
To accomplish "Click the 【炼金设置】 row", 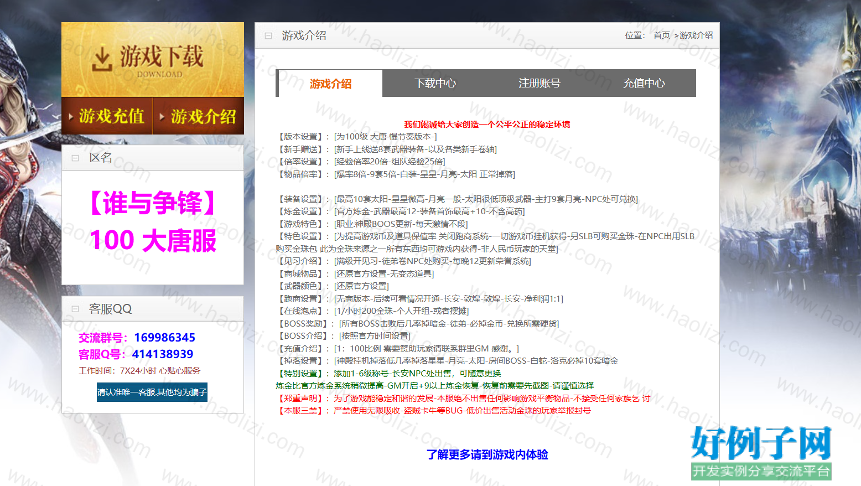I will 400,211.
